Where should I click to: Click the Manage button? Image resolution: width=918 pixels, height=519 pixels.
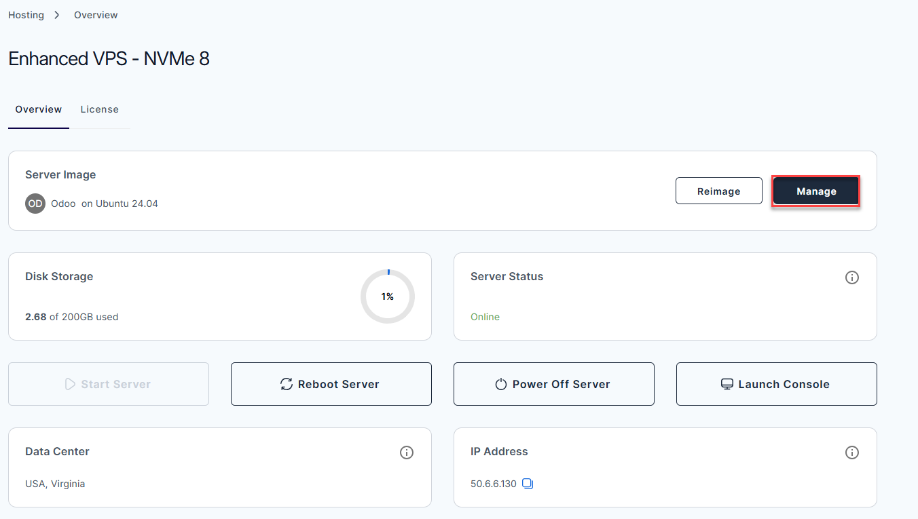tap(815, 191)
